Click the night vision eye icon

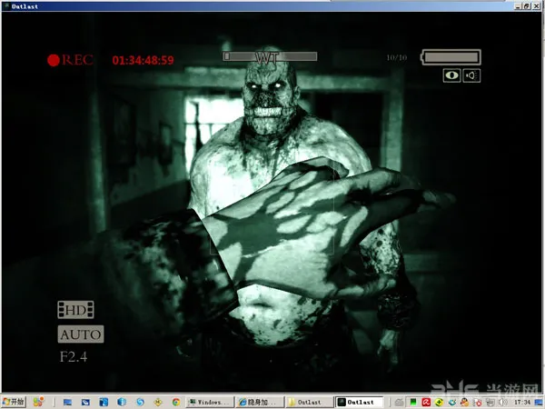point(451,75)
